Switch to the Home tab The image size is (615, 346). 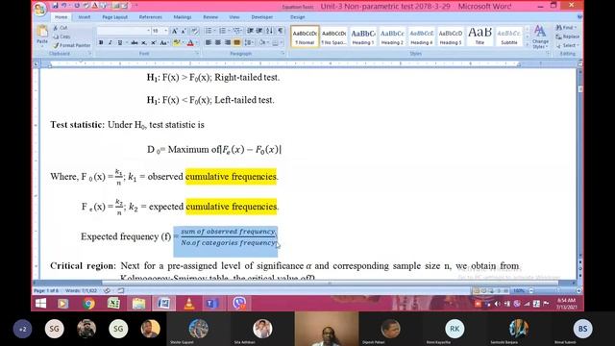(61, 17)
